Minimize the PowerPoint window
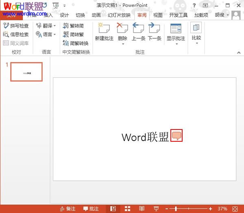 coord(216,6)
